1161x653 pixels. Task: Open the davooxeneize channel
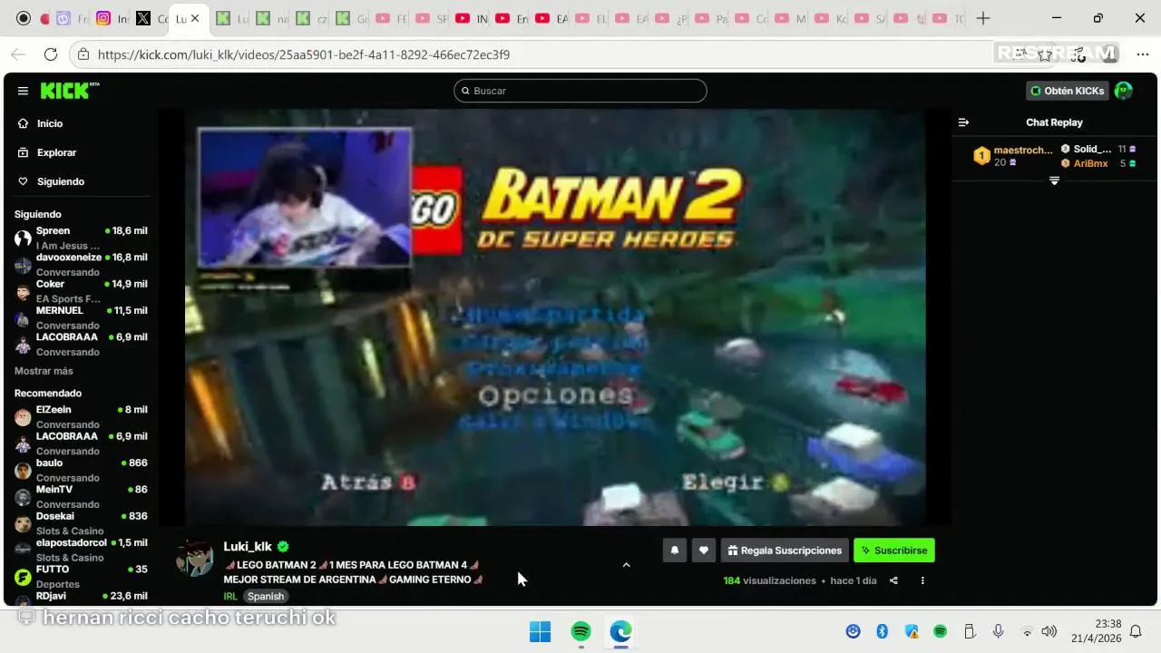pyautogui.click(x=81, y=264)
